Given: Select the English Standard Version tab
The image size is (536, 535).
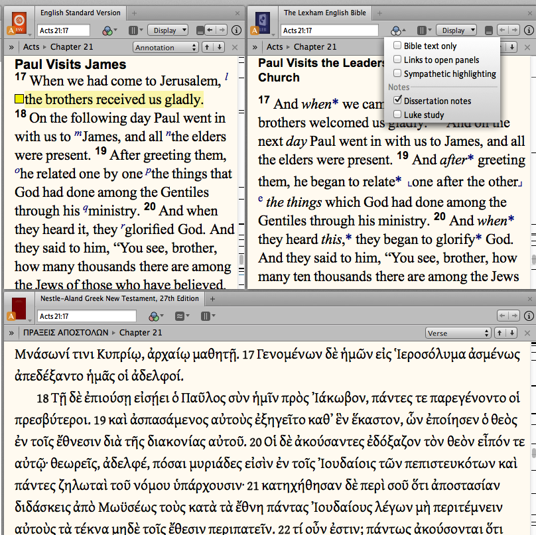Looking at the screenshot, I should 80,13.
